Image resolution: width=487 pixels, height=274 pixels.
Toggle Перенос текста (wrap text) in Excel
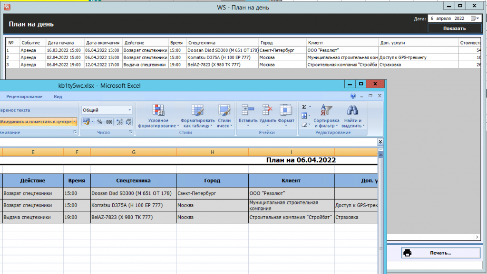15,110
